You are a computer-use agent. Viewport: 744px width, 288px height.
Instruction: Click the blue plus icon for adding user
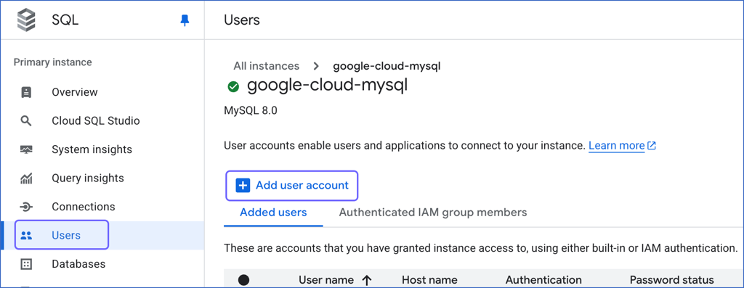[x=243, y=185]
